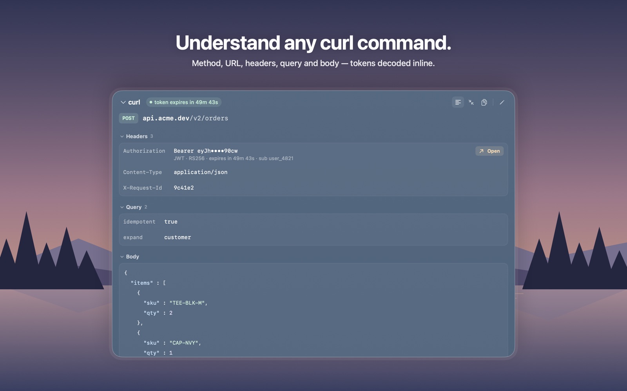Viewport: 627px width, 391px height.
Task: Select the Bearer token value
Action: pyautogui.click(x=206, y=151)
